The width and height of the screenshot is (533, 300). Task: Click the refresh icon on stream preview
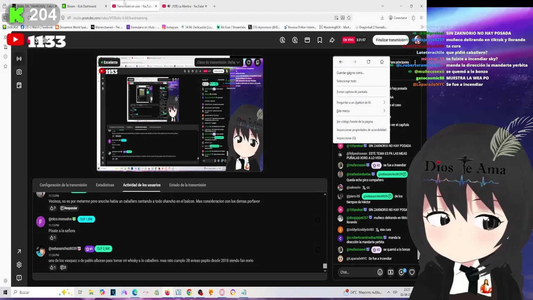pyautogui.click(x=249, y=62)
